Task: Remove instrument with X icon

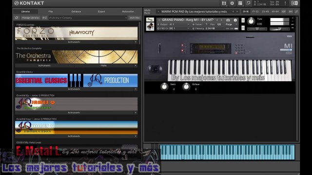Action: pyautogui.click(x=292, y=18)
